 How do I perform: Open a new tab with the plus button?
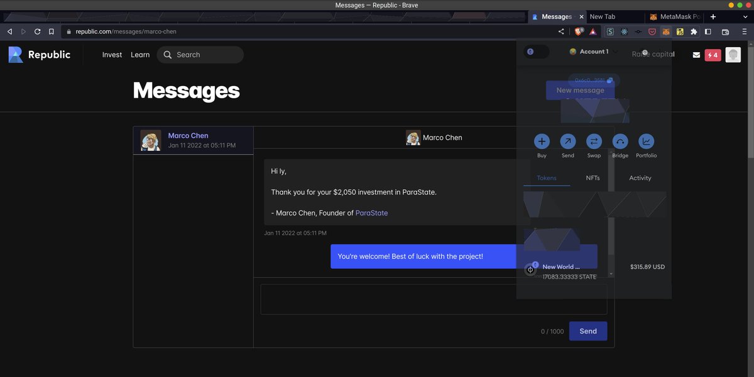pos(713,16)
